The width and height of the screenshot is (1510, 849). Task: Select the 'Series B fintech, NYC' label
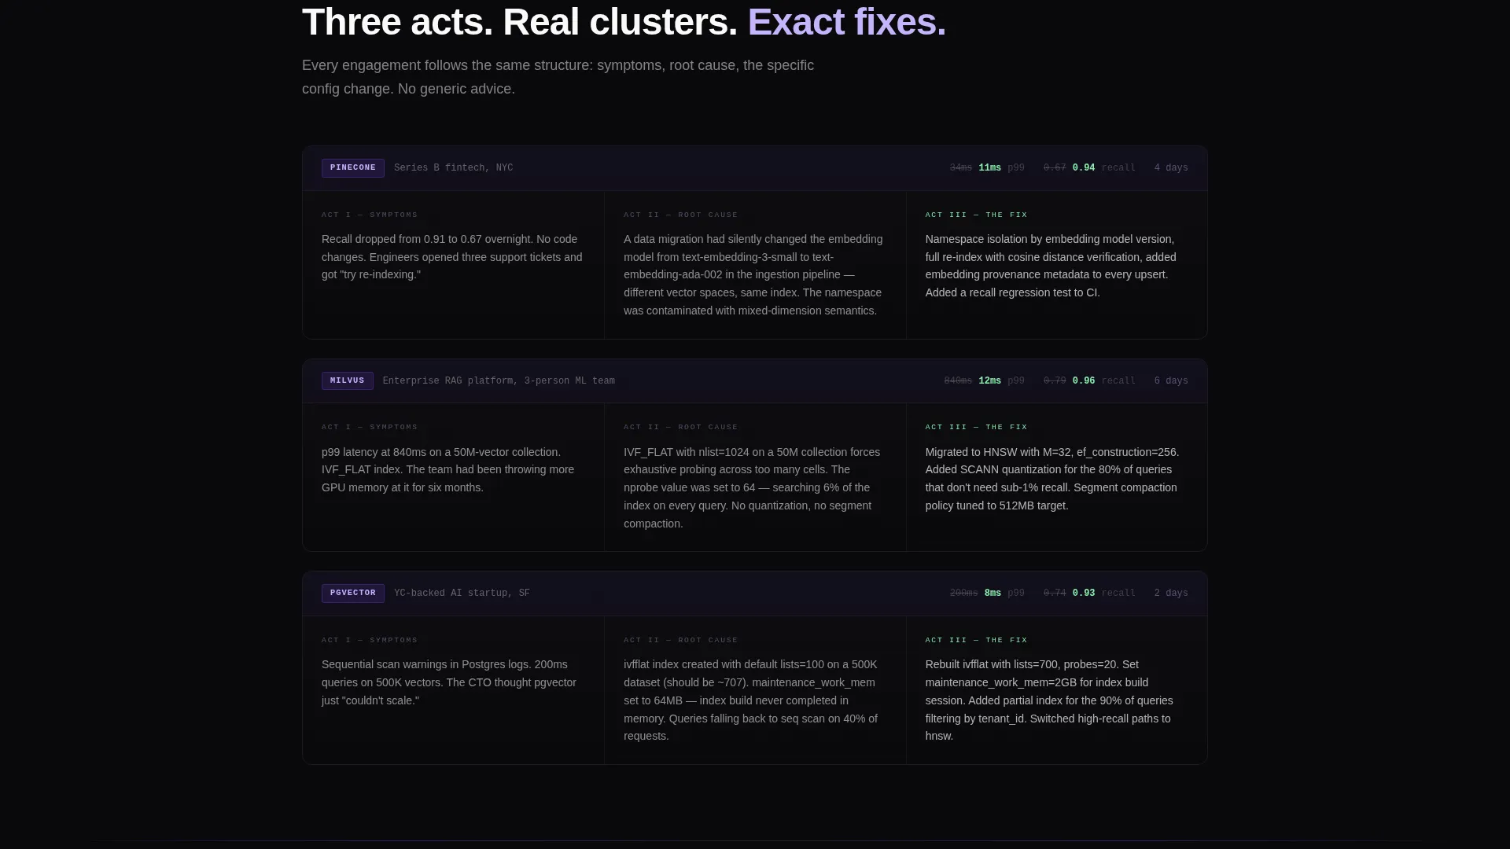click(453, 168)
